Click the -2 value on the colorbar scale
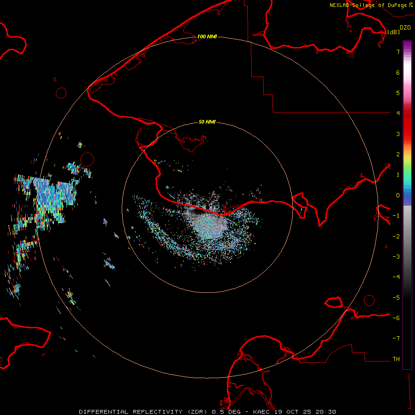This screenshot has width=415, height=415. click(396, 237)
